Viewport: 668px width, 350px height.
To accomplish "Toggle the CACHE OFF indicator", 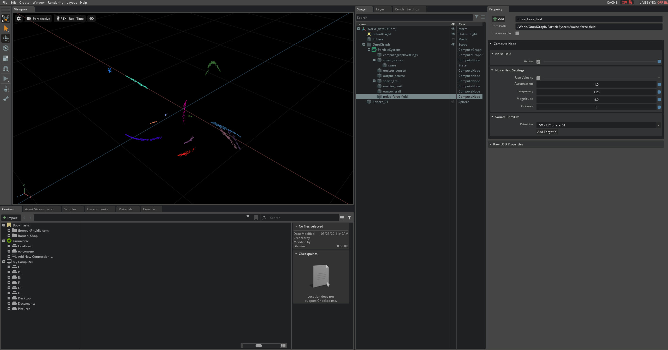I will pos(627,2).
